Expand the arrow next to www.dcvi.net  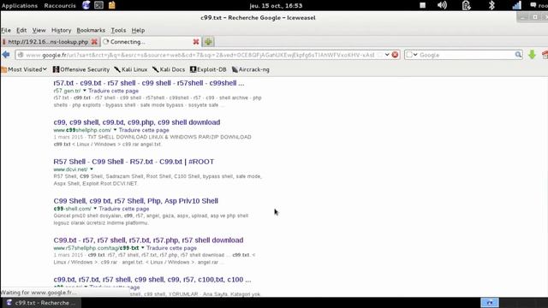coord(92,169)
